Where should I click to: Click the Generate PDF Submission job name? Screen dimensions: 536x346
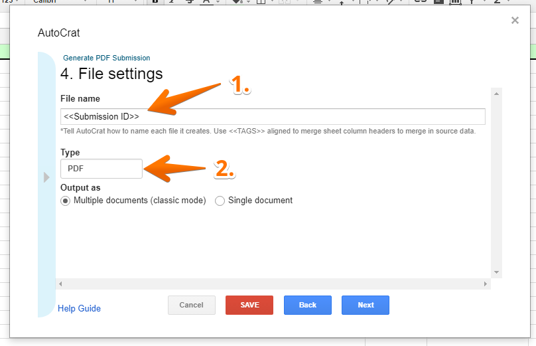point(107,58)
